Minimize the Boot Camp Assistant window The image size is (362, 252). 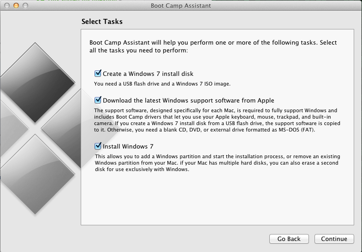(x=16, y=6)
